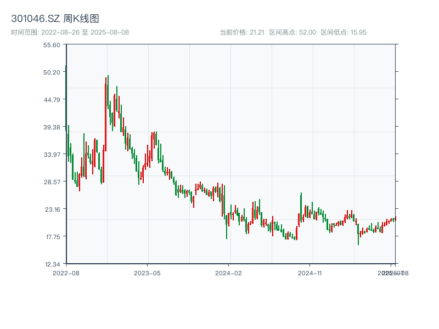Click the 55.60 y-axis label

(x=52, y=45)
